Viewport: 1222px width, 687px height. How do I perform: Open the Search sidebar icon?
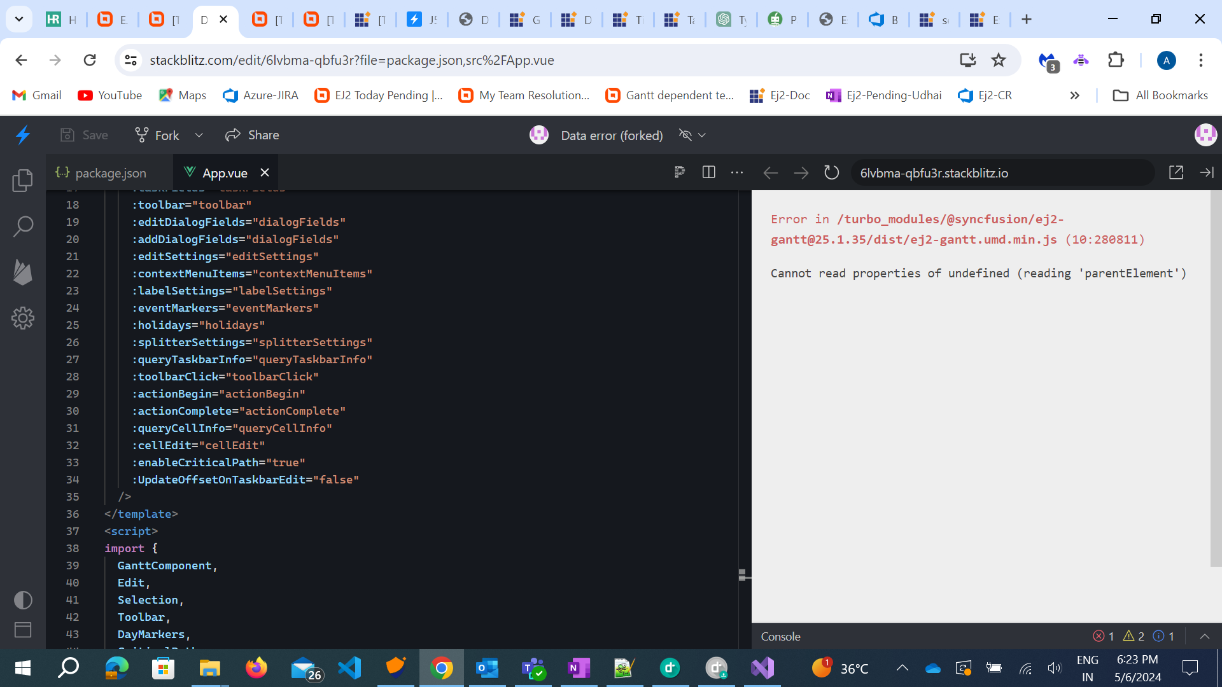[x=23, y=226]
